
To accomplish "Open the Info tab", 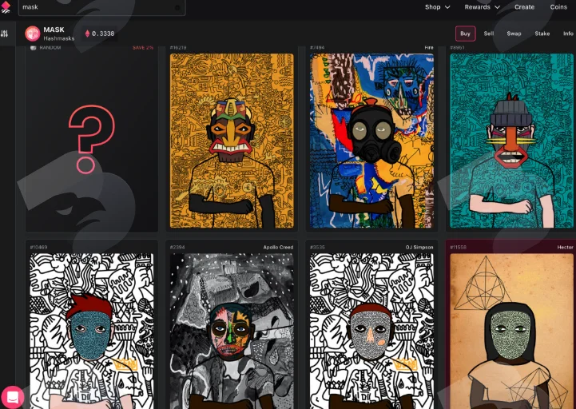I will click(x=568, y=34).
